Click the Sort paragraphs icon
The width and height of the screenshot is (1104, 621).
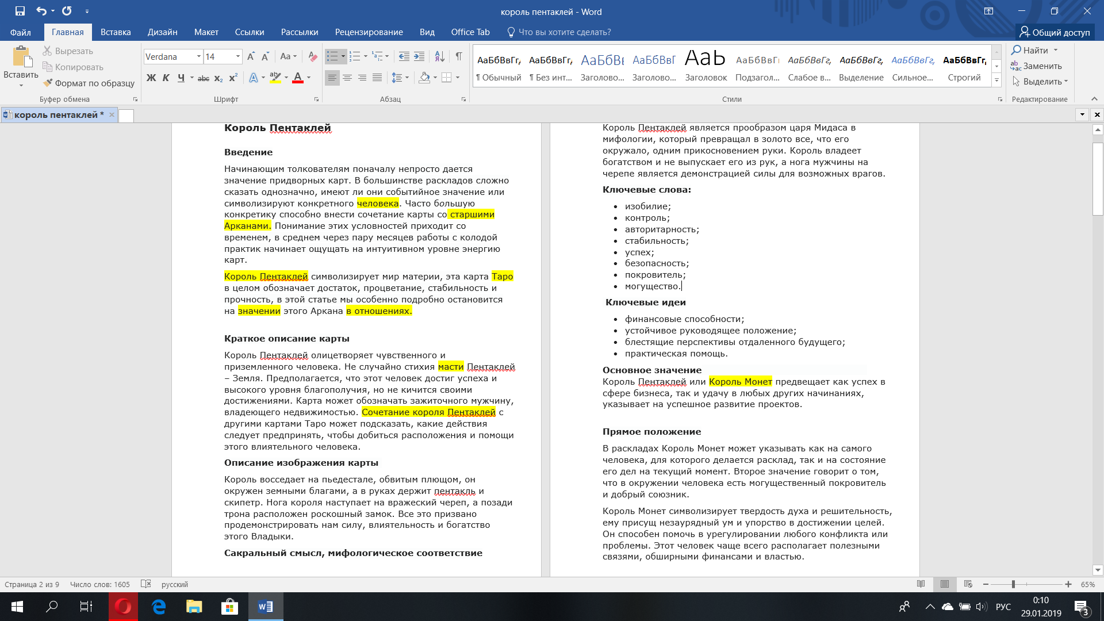click(439, 56)
